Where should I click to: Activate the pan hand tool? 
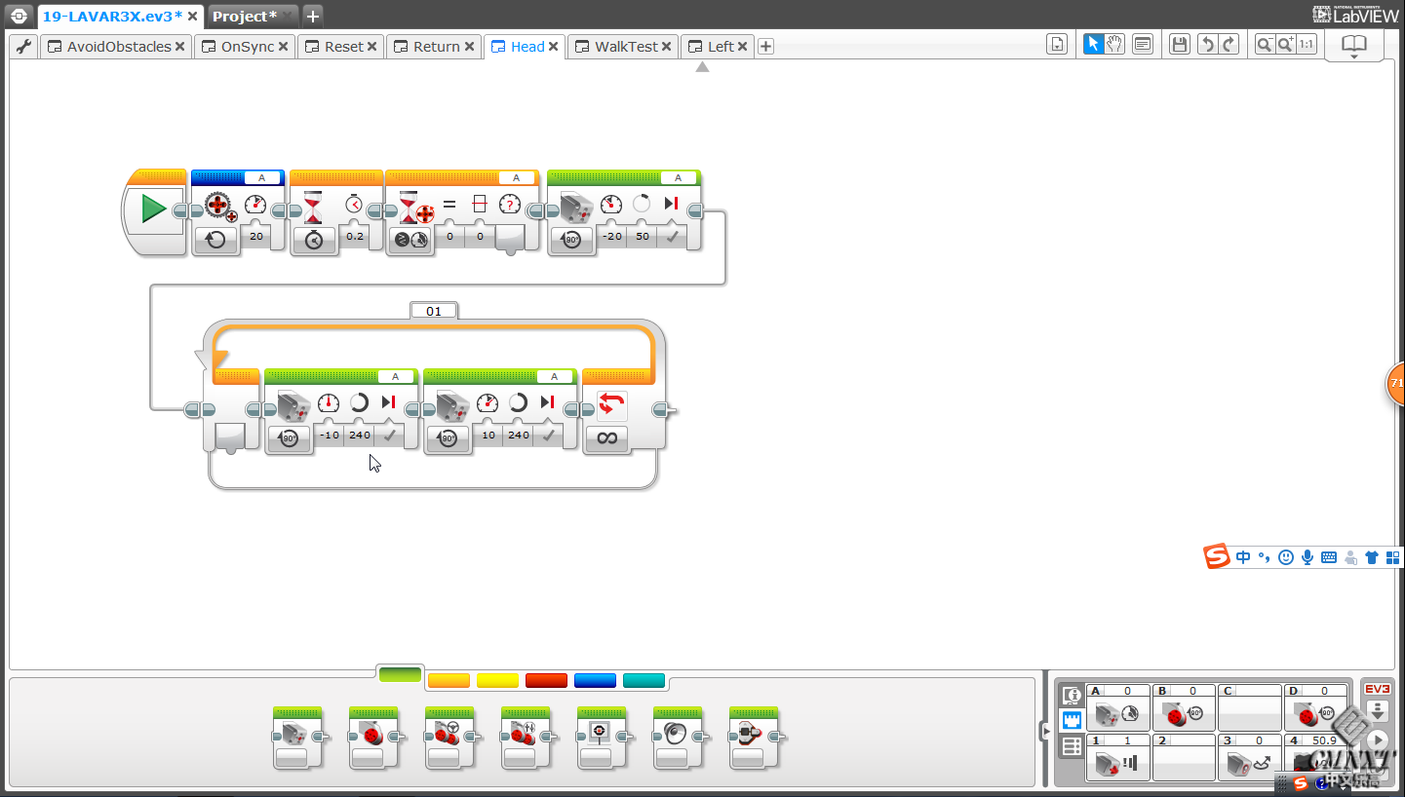pos(1114,44)
